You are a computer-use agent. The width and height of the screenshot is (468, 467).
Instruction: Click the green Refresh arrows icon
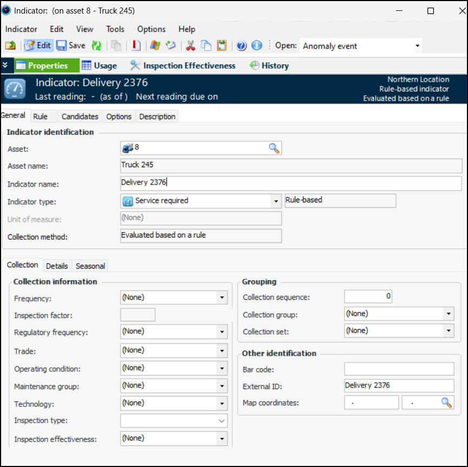[96, 46]
